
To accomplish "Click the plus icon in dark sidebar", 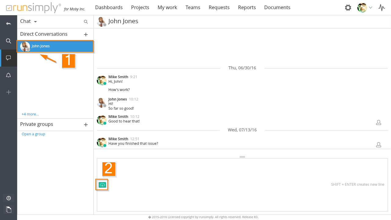I will 9,92.
